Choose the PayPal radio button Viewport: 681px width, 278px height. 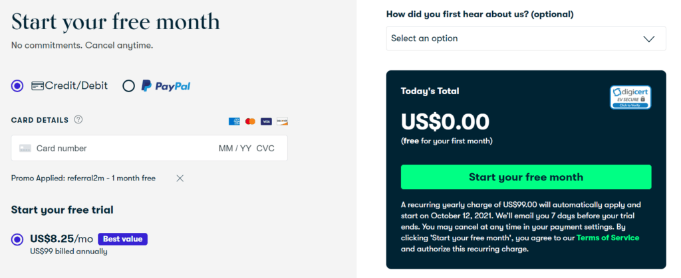pyautogui.click(x=128, y=86)
